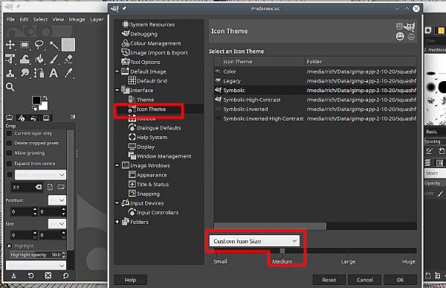Check the Allow growing option

tap(9, 153)
